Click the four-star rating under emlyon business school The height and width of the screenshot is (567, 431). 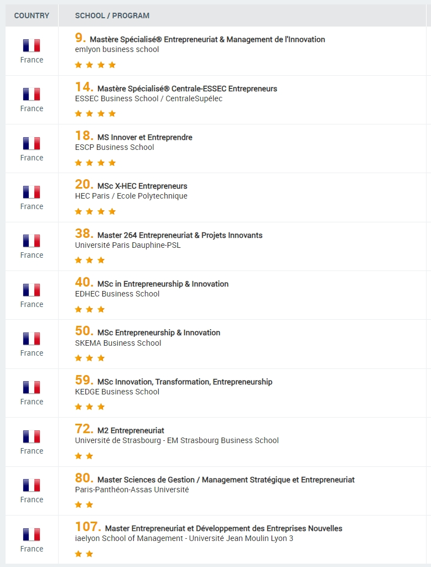point(95,65)
